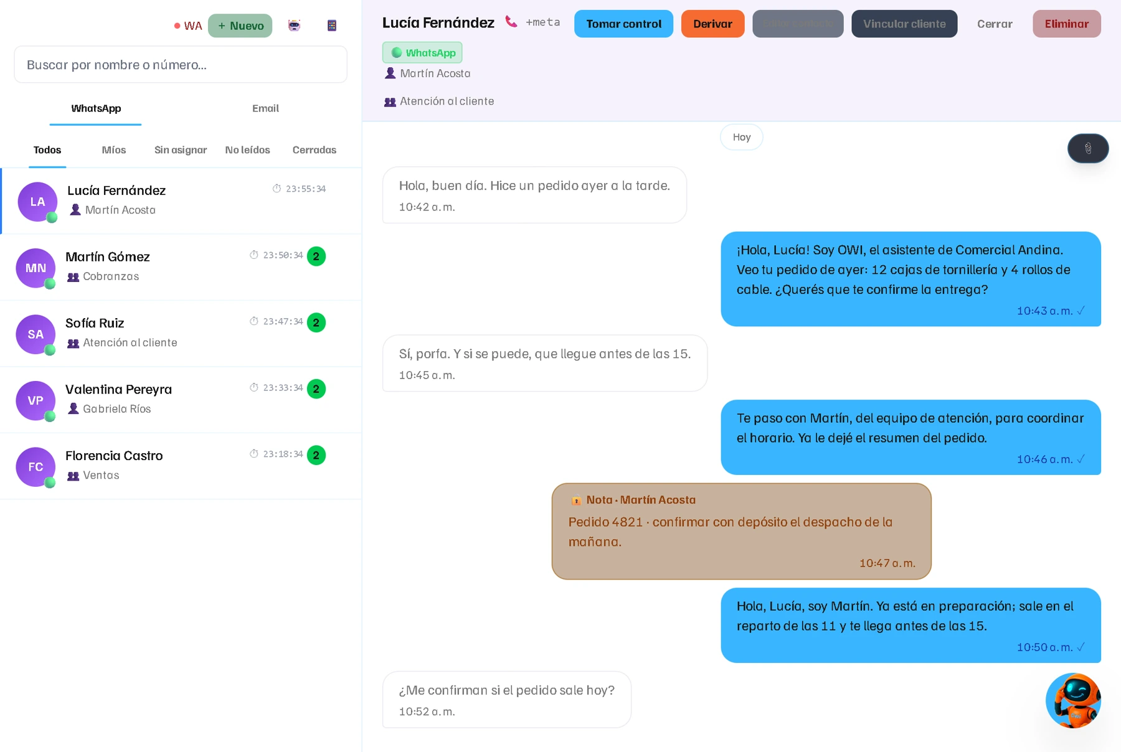This screenshot has width=1121, height=752.
Task: Open Martín Gómez conversation
Action: [x=181, y=268]
